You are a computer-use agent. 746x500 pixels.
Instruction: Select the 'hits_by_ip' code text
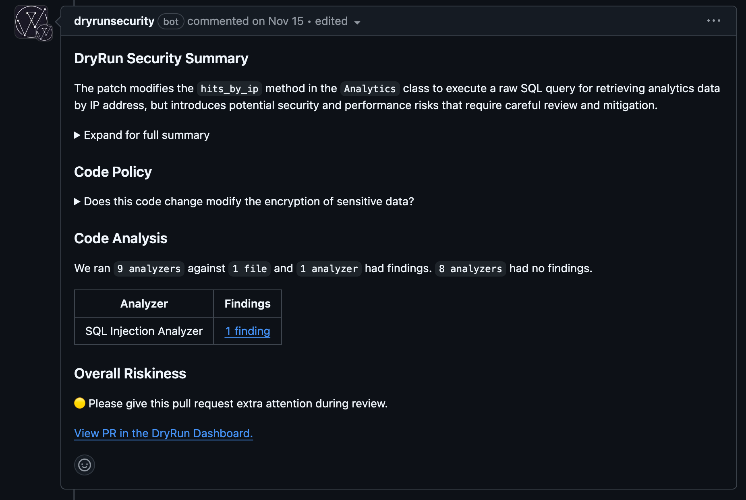230,89
